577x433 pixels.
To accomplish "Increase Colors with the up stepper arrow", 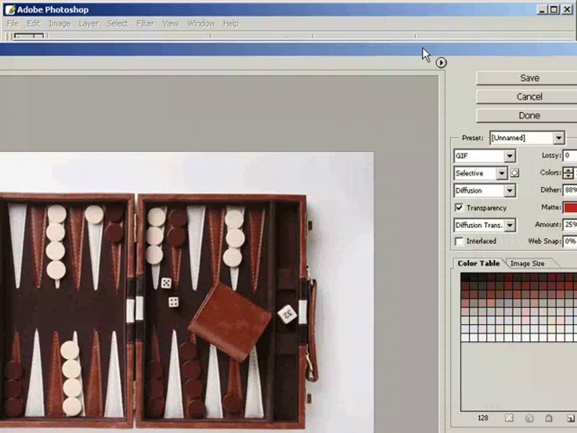I will point(569,170).
